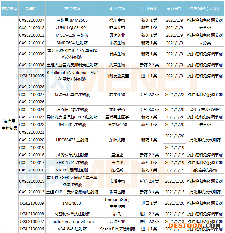225x233 pixels.
Task: Click the IMGN853 drug name cell
Action: pos(72,203)
